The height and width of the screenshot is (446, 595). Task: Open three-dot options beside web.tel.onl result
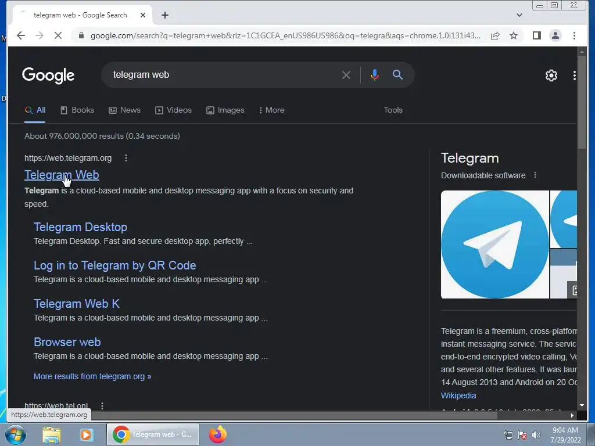[x=102, y=405]
